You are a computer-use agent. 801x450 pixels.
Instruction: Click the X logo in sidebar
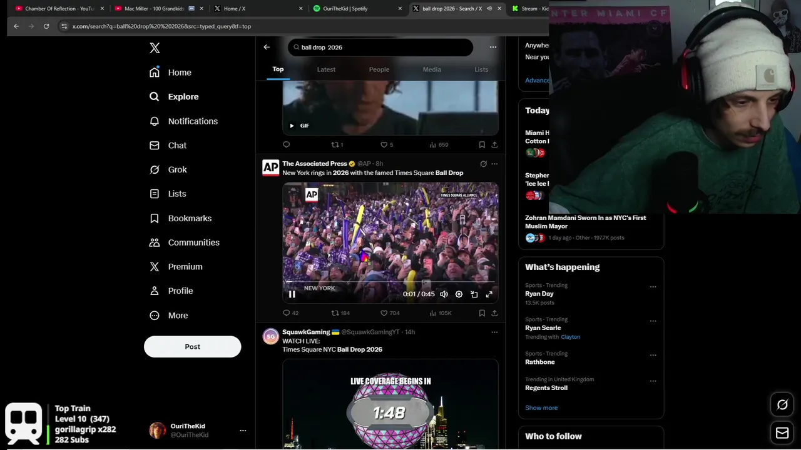[155, 48]
